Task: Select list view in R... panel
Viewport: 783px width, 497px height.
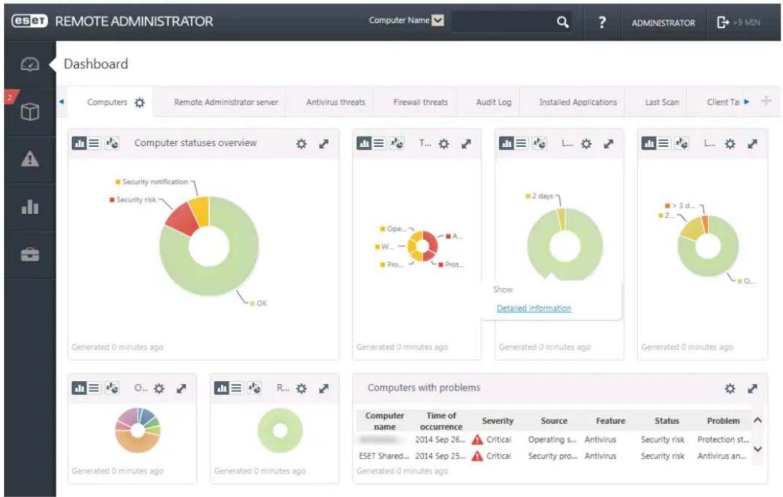Action: pyautogui.click(x=236, y=388)
